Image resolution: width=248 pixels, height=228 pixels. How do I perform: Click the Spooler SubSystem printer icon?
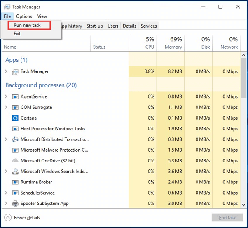coord(15,204)
